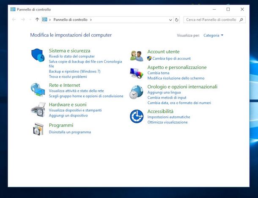Click Visualizza attività e stato della rete
The image size is (258, 198).
point(77,91)
